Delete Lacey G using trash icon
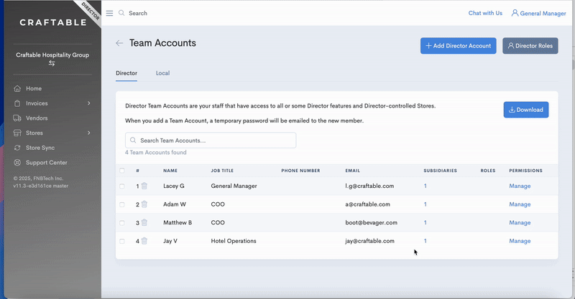The width and height of the screenshot is (575, 299). [144, 186]
